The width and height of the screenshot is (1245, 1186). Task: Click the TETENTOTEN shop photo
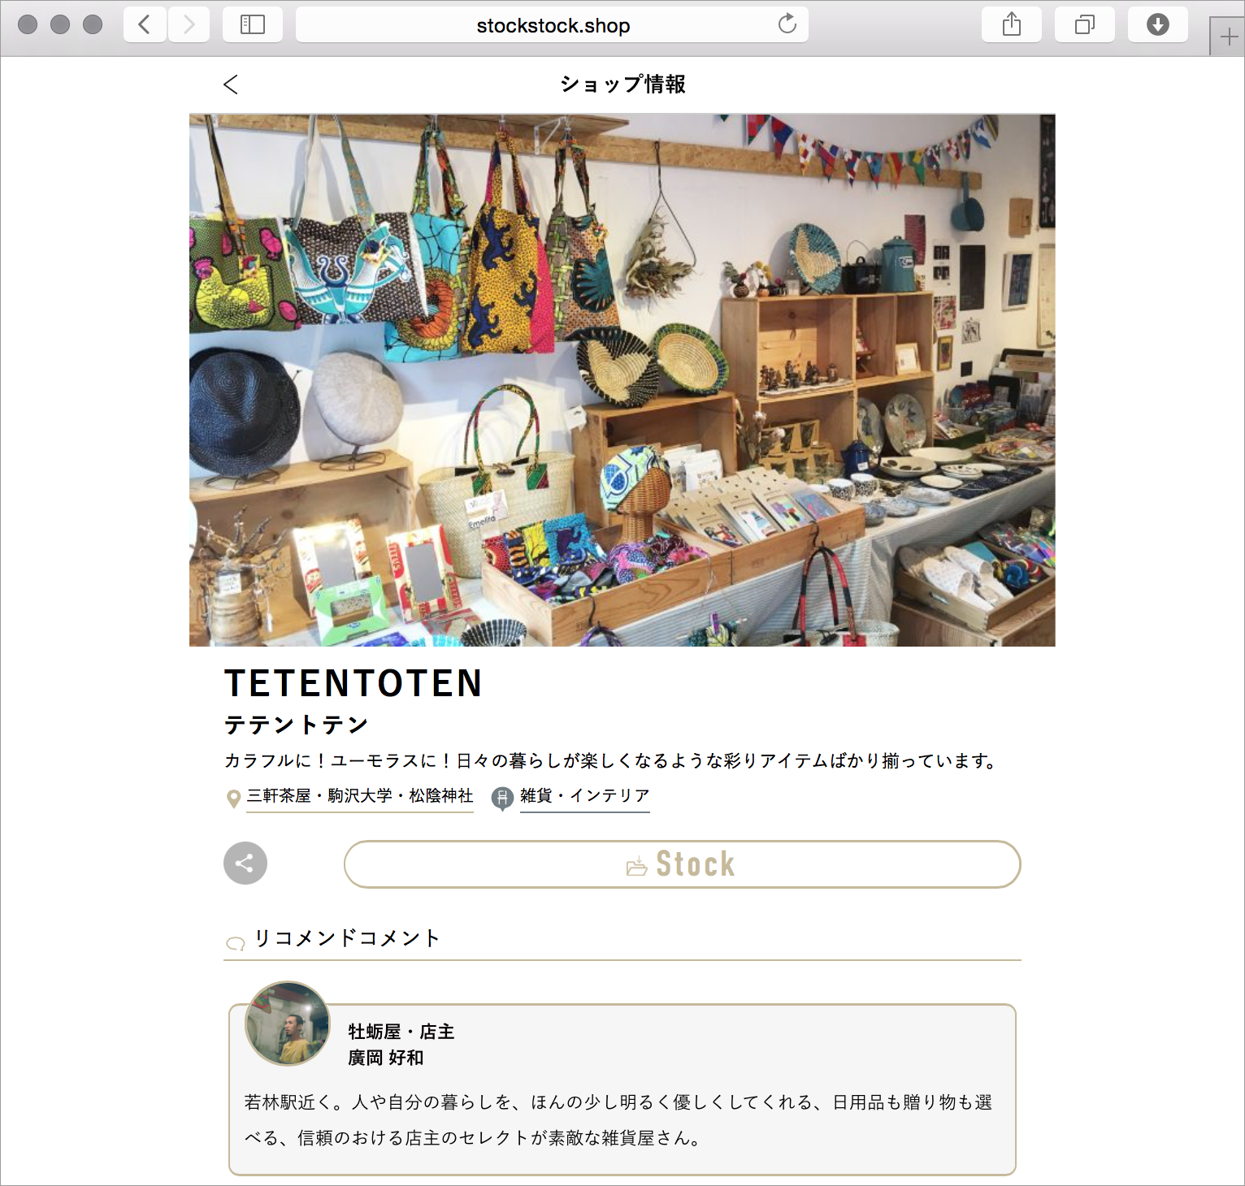(622, 380)
